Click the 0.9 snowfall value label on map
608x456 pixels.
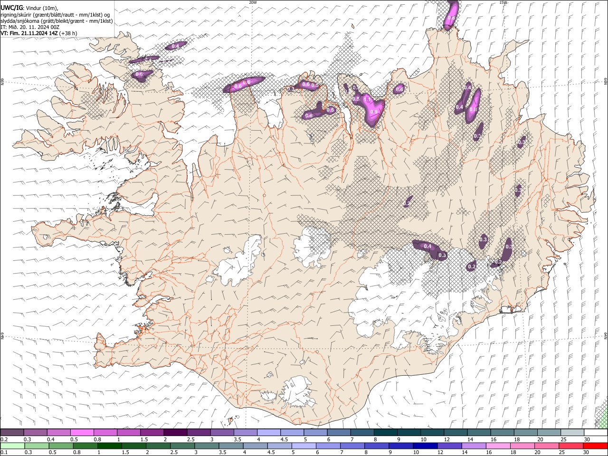click(x=373, y=112)
